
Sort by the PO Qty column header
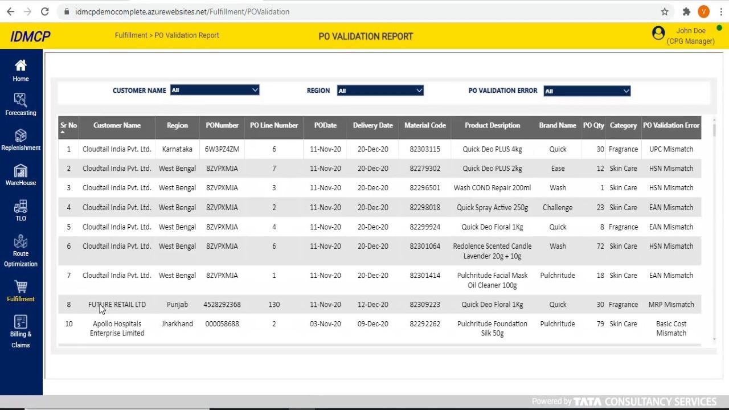point(593,125)
